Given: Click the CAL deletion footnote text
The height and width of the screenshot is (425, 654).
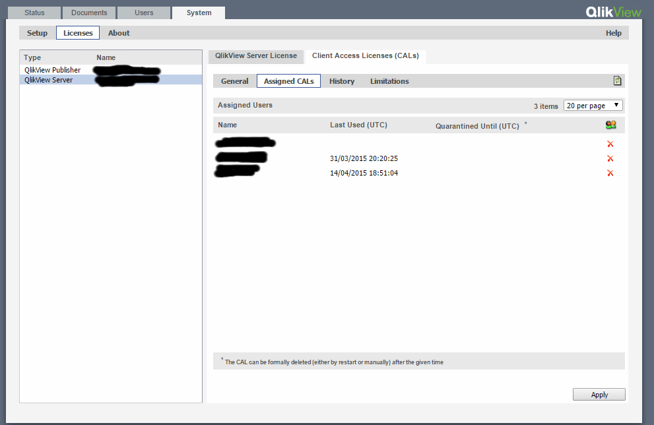Looking at the screenshot, I should (334, 362).
